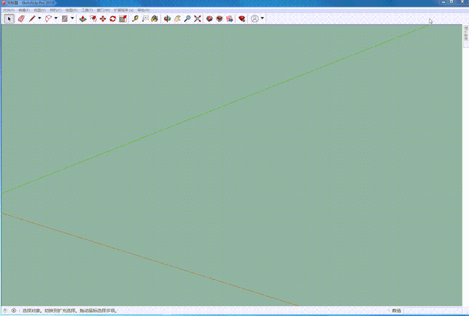Viewport: 469px width, 316px height.
Task: Select the Zoom magnifier tool
Action: 187,19
